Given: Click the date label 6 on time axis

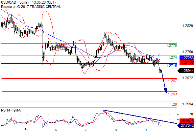Looking at the screenshot, I should click(56, 130).
